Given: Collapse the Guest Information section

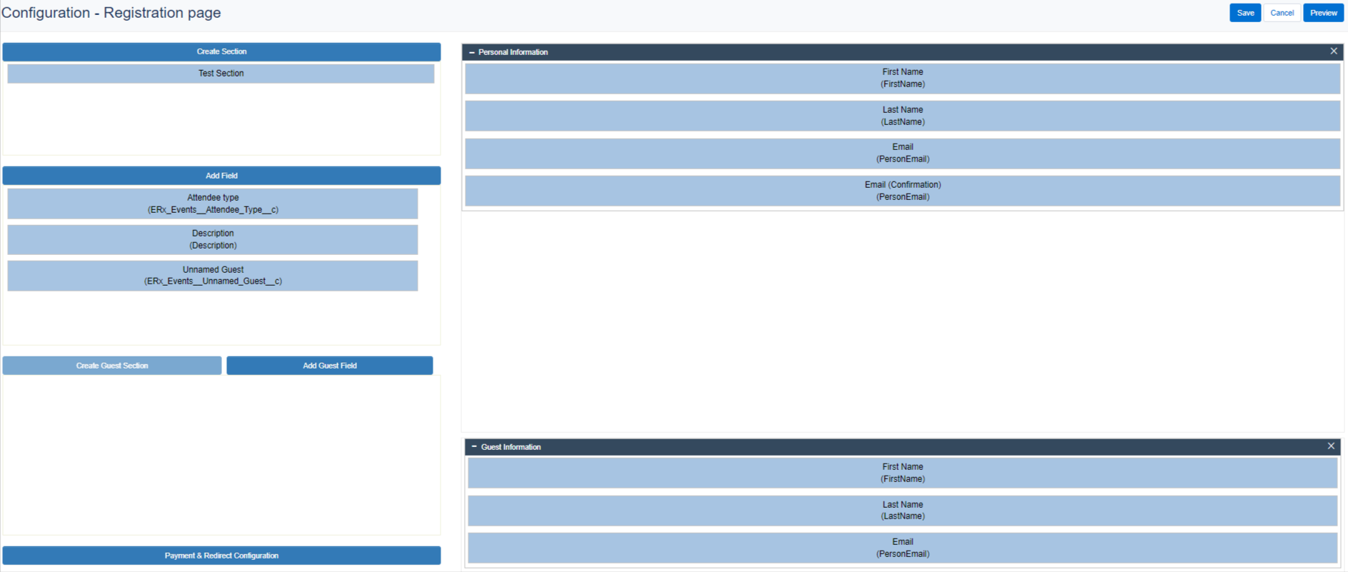Looking at the screenshot, I should click(x=474, y=446).
